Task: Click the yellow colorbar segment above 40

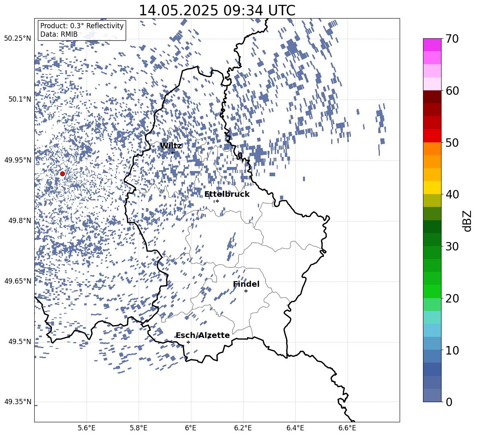Action: pos(432,188)
